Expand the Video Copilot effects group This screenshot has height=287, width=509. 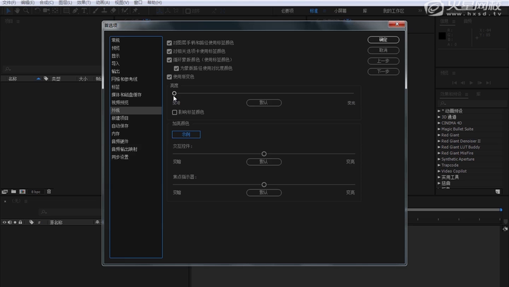tap(439, 171)
